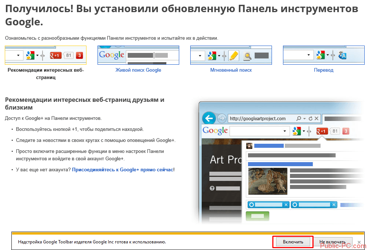Select the Перевод feature link
The height and width of the screenshot is (250, 368).
323,70
